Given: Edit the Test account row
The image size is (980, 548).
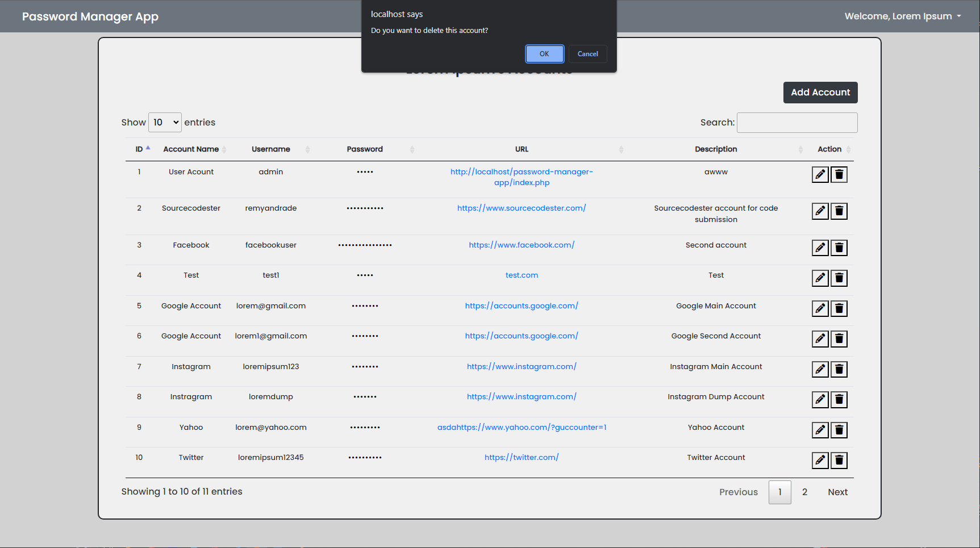Looking at the screenshot, I should [x=820, y=278].
